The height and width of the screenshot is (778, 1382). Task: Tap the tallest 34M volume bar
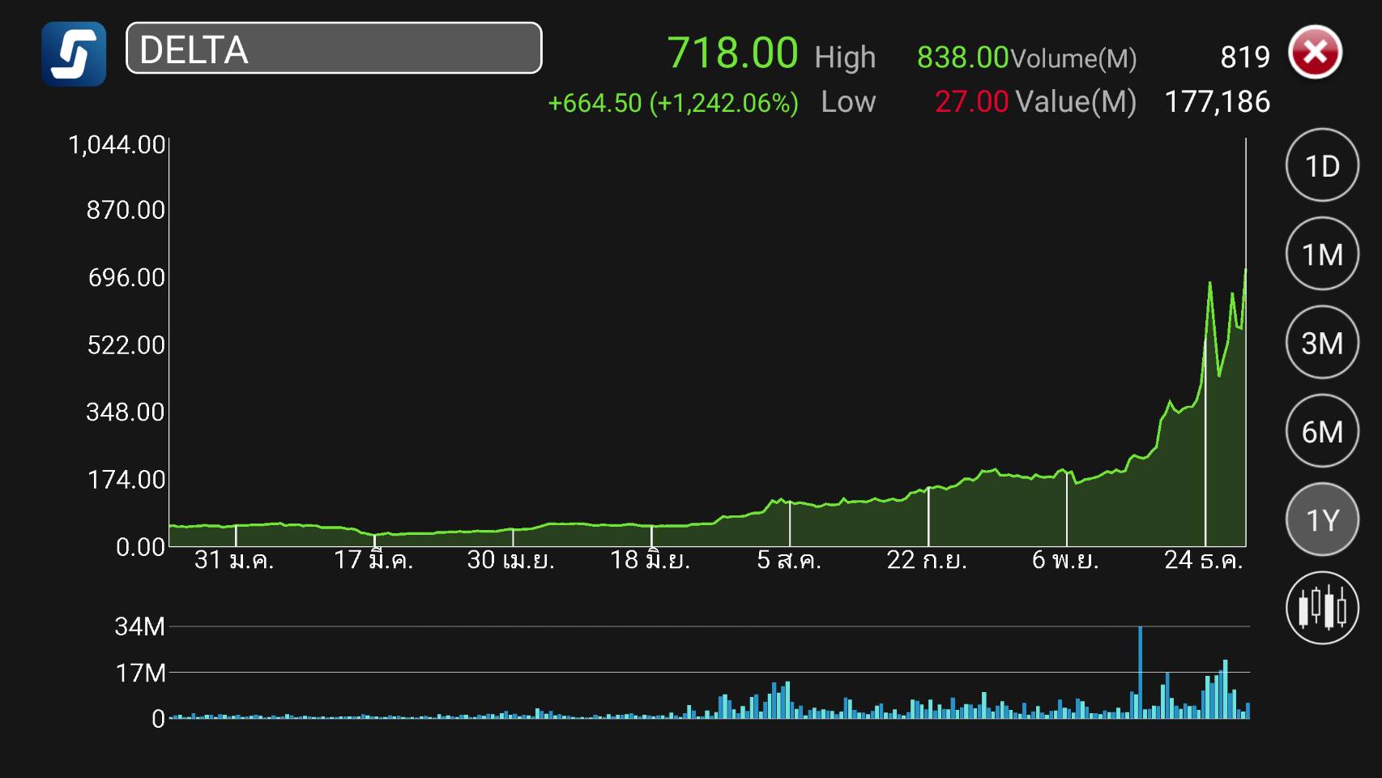pyautogui.click(x=1140, y=673)
